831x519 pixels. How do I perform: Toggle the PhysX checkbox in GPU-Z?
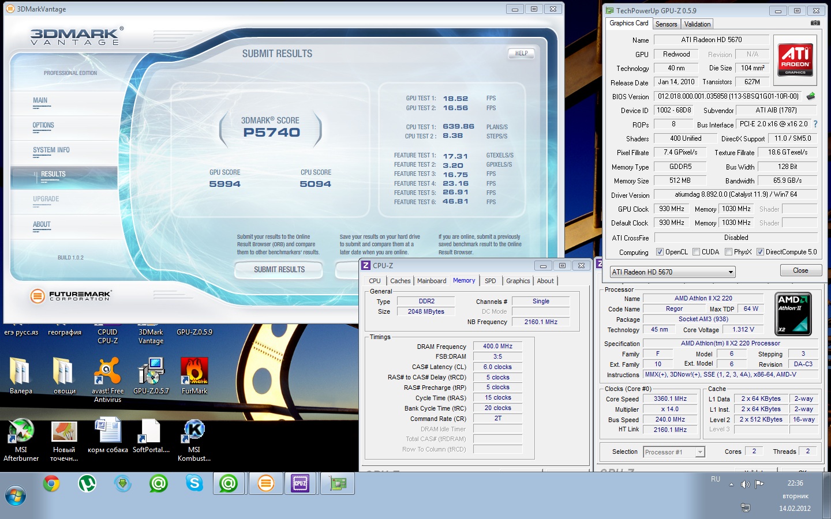pos(728,252)
